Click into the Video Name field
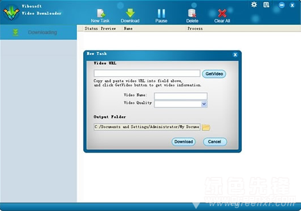This screenshot has width=301, height=211. pos(181,96)
